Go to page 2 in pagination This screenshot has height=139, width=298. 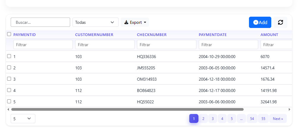[203, 118]
